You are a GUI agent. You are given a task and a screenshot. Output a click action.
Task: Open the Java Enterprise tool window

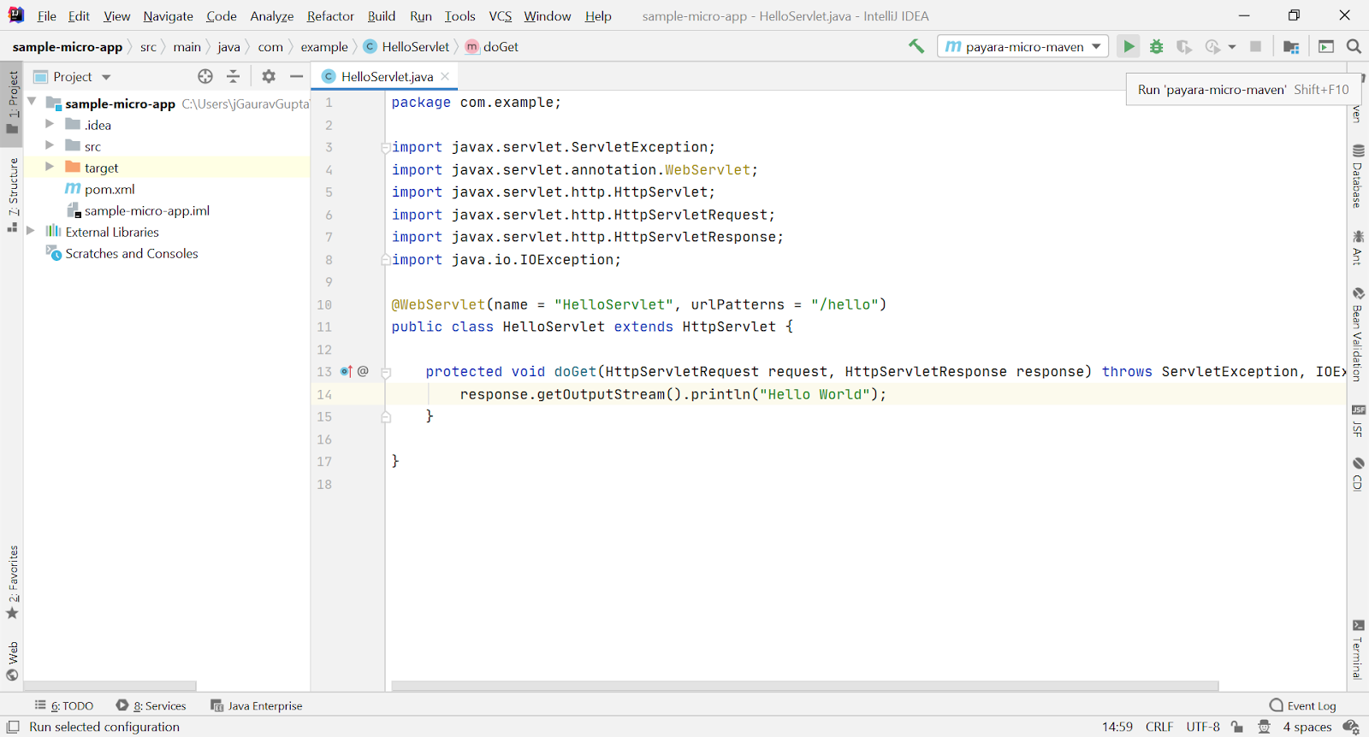(257, 705)
